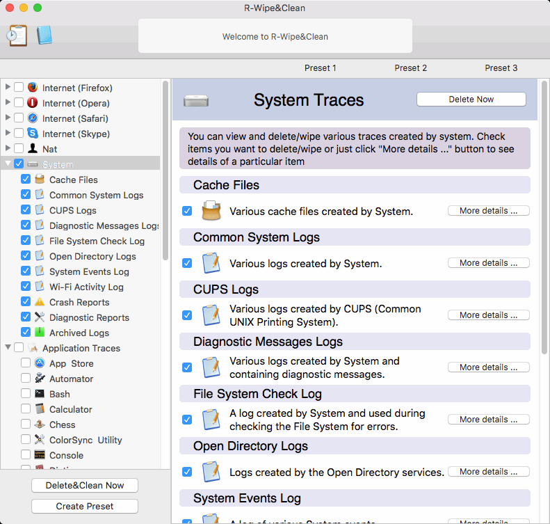The width and height of the screenshot is (550, 524).
Task: Click the Delete Now button
Action: coord(471,100)
